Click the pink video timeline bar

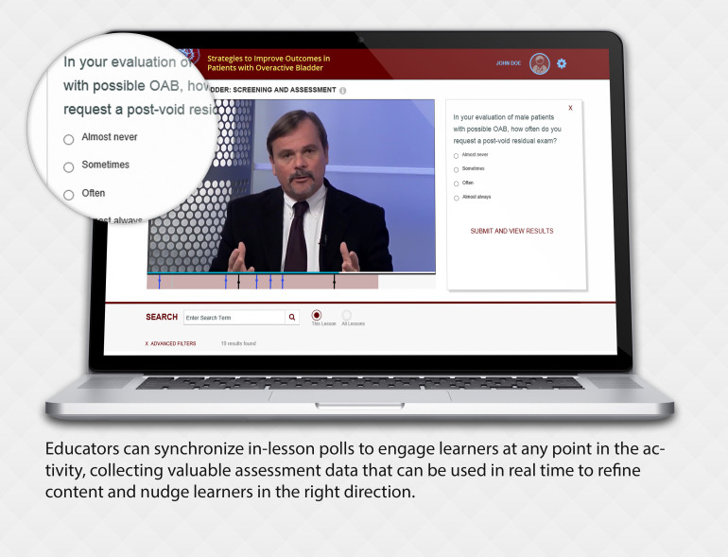(262, 282)
